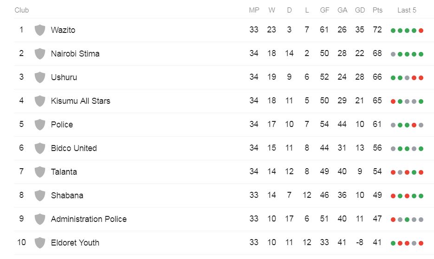The width and height of the screenshot is (434, 259).
Task: Click the Club column header
Action: click(x=22, y=10)
